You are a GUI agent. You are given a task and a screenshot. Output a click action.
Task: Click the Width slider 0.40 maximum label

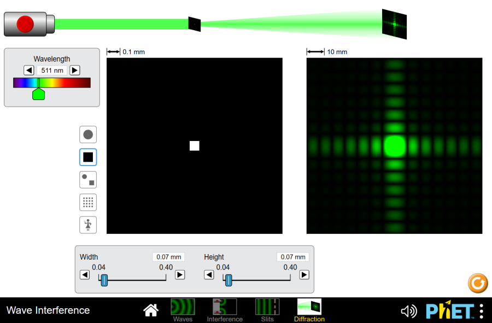[166, 267]
